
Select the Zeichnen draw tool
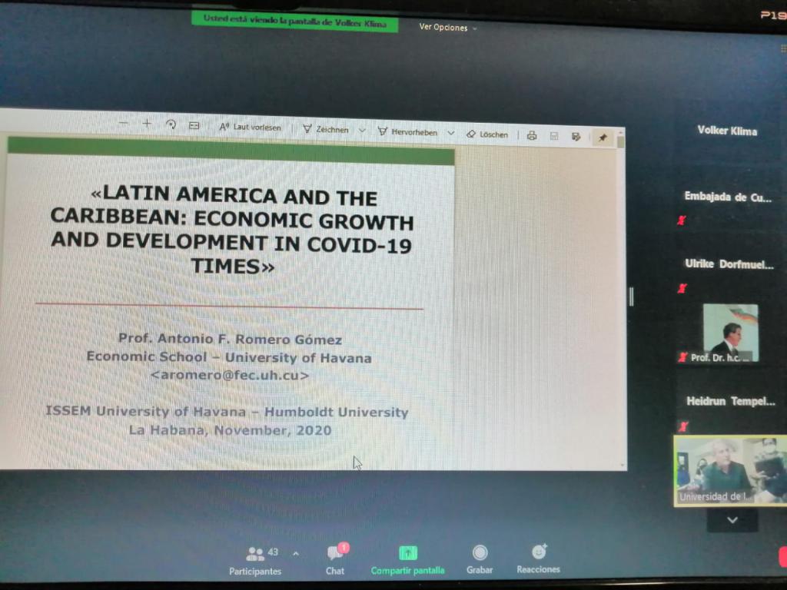(326, 129)
